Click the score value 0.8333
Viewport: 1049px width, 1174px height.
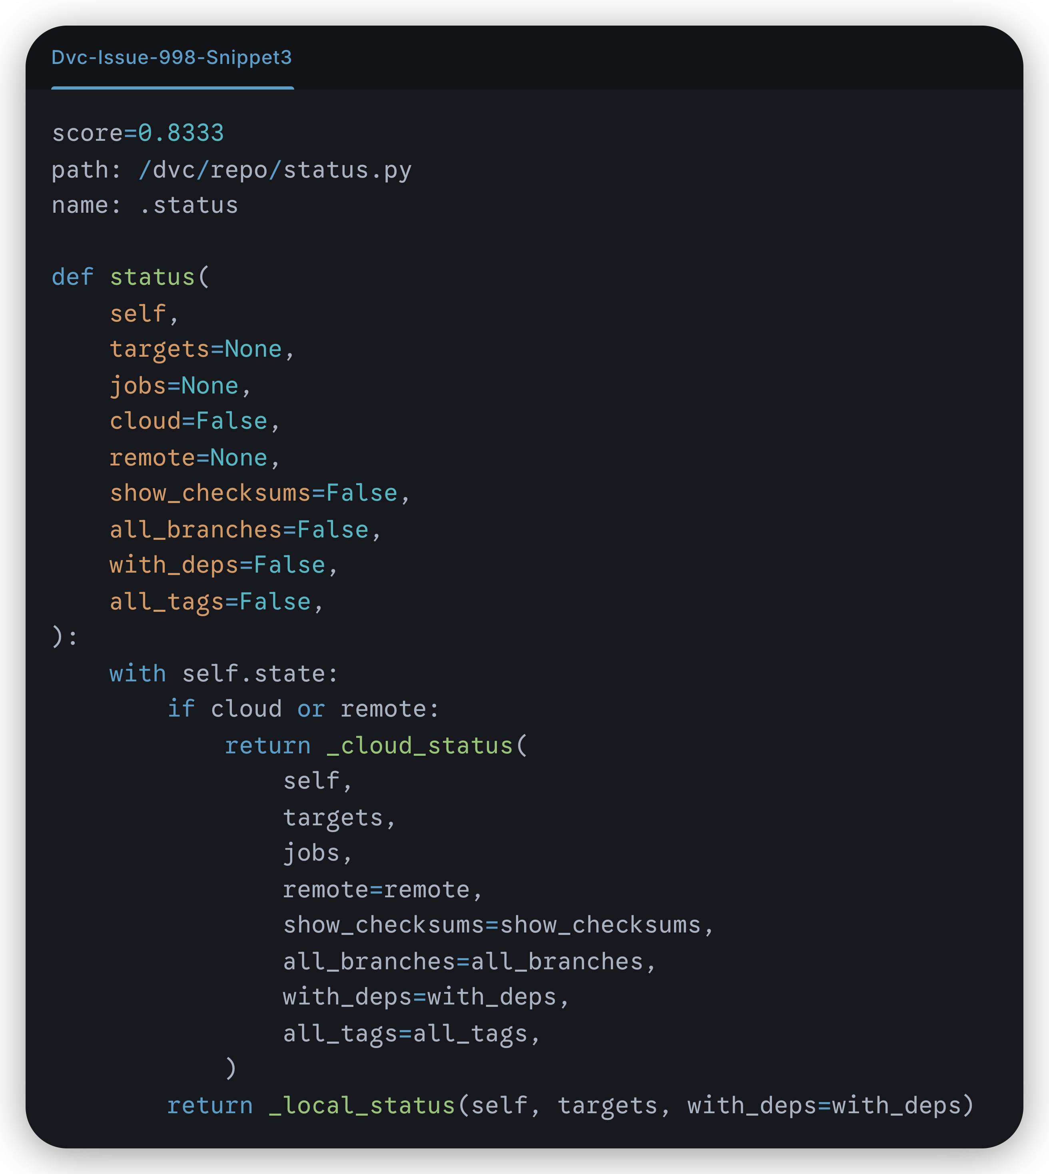180,133
